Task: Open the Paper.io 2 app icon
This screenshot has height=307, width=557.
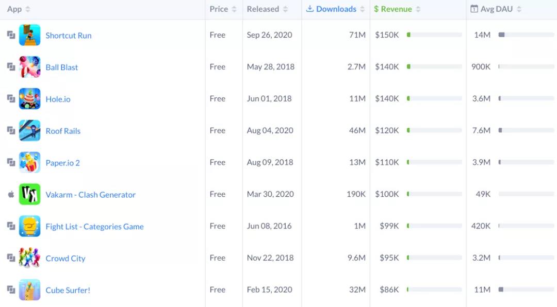Action: (29, 162)
